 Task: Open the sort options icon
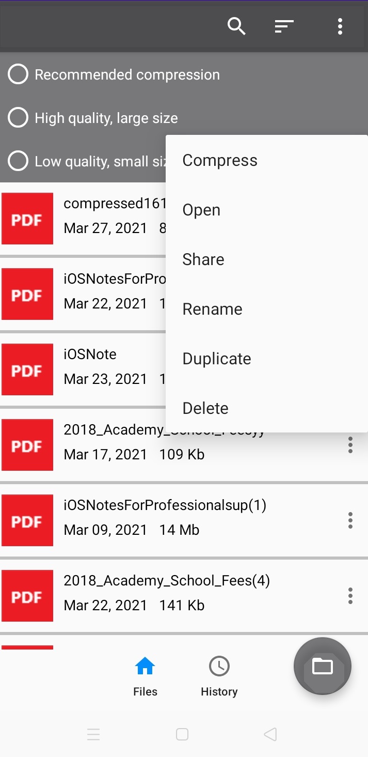(284, 26)
